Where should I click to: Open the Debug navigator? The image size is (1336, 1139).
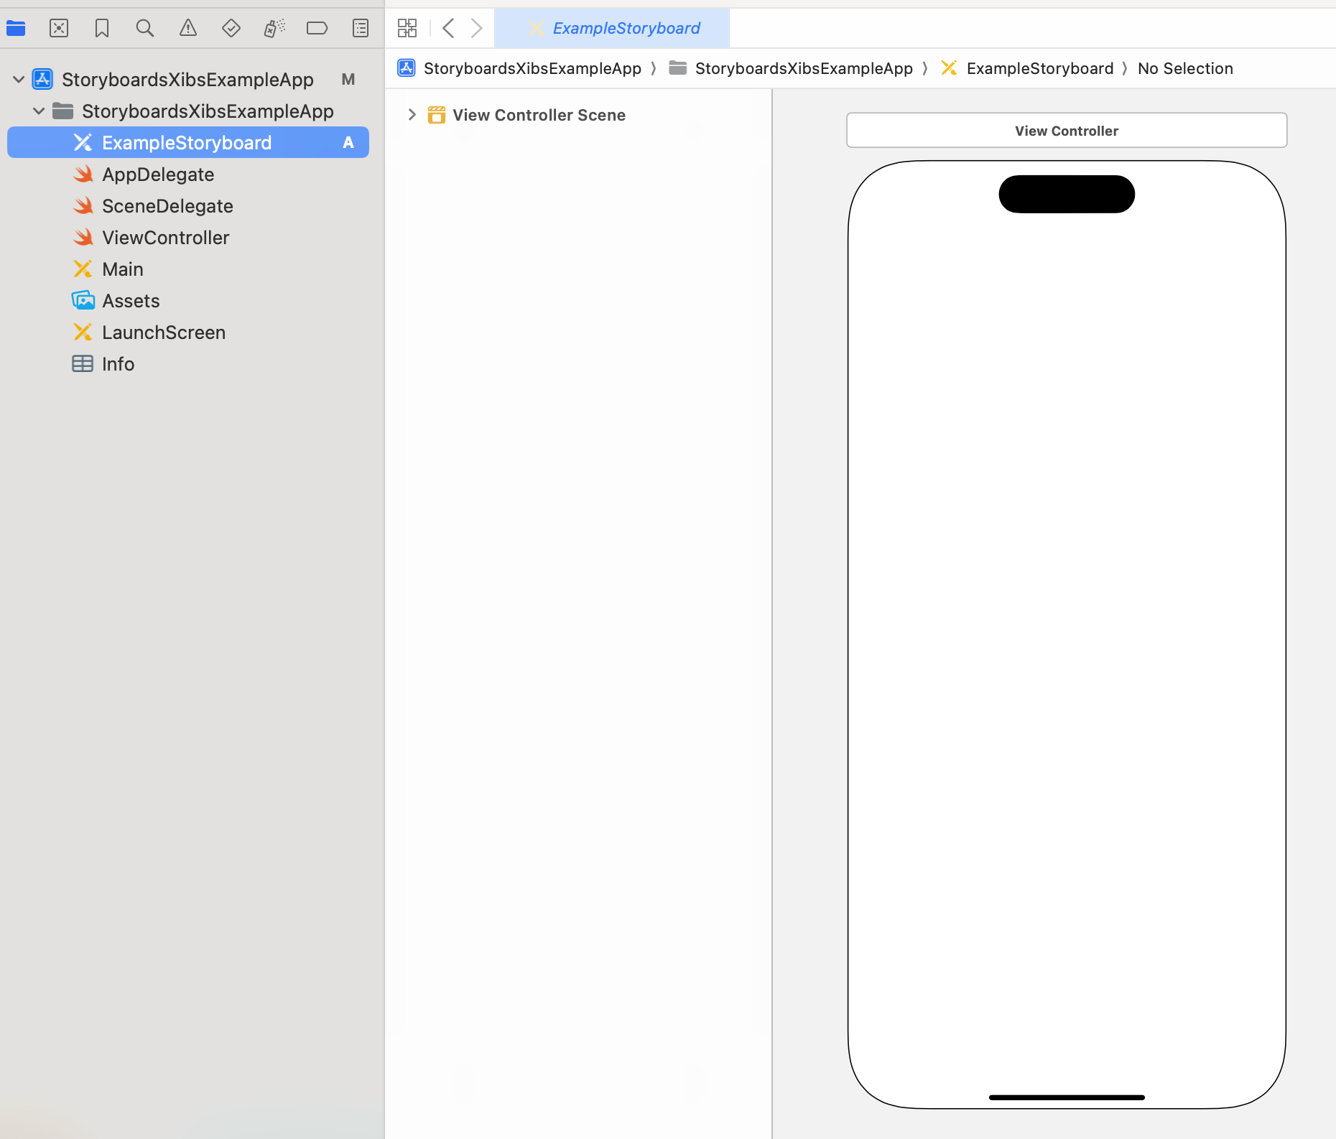coord(274,28)
